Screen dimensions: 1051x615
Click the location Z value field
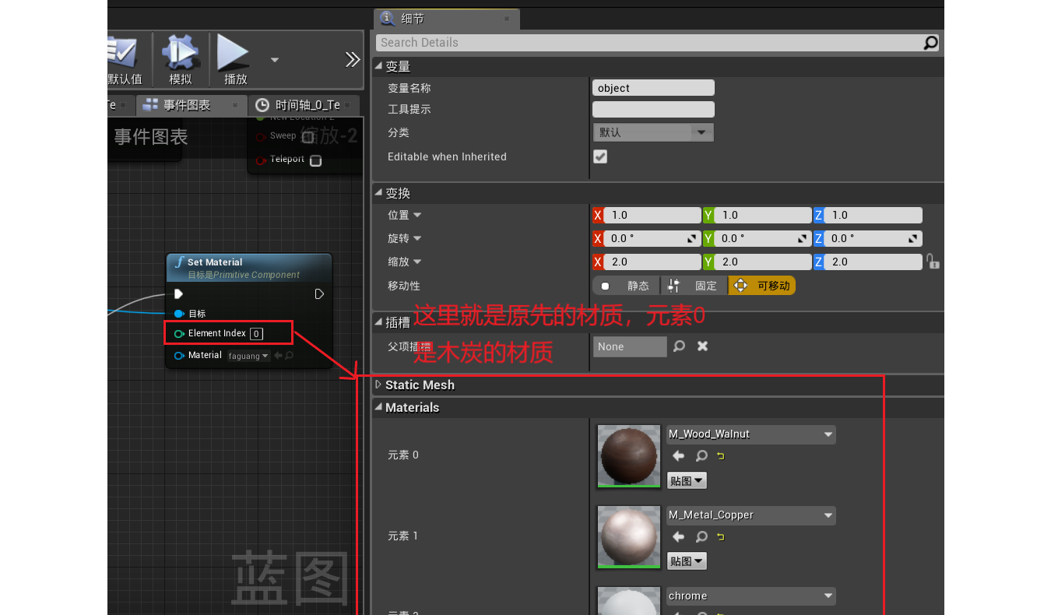point(873,215)
